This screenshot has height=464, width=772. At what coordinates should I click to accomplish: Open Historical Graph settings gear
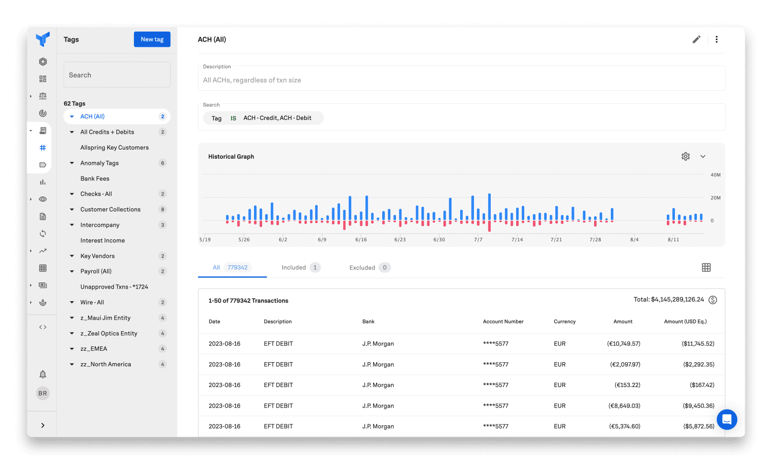pos(685,157)
